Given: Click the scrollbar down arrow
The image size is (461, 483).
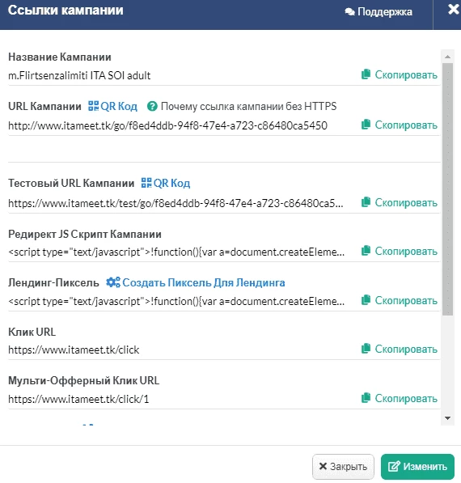Looking at the screenshot, I should [x=448, y=418].
